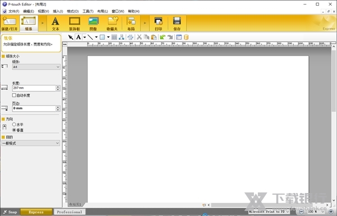
Task: Click the margin field showing 0 mm
Action: tap(34, 108)
